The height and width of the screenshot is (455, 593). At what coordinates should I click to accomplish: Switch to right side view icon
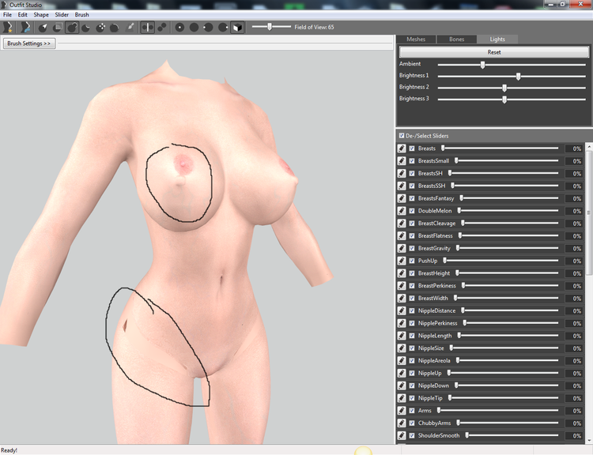click(223, 27)
